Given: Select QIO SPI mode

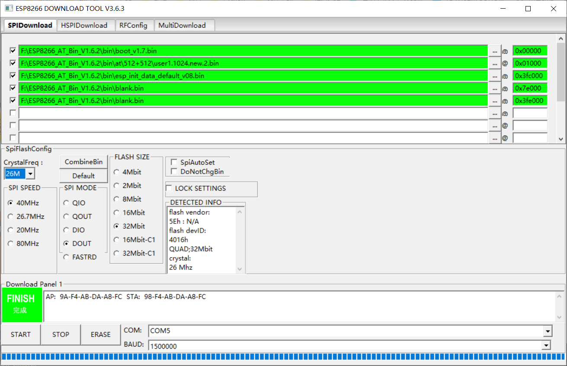Looking at the screenshot, I should click(74, 203).
